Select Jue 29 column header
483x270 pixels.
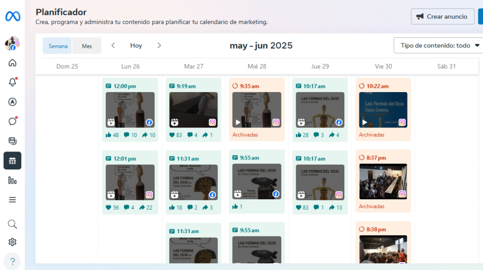320,66
